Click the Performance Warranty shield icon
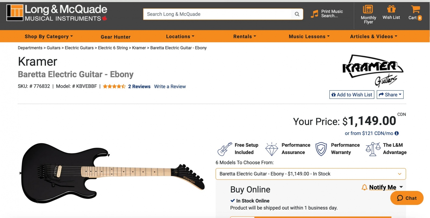Image resolution: width=430 pixels, height=218 pixels. pyautogui.click(x=321, y=149)
